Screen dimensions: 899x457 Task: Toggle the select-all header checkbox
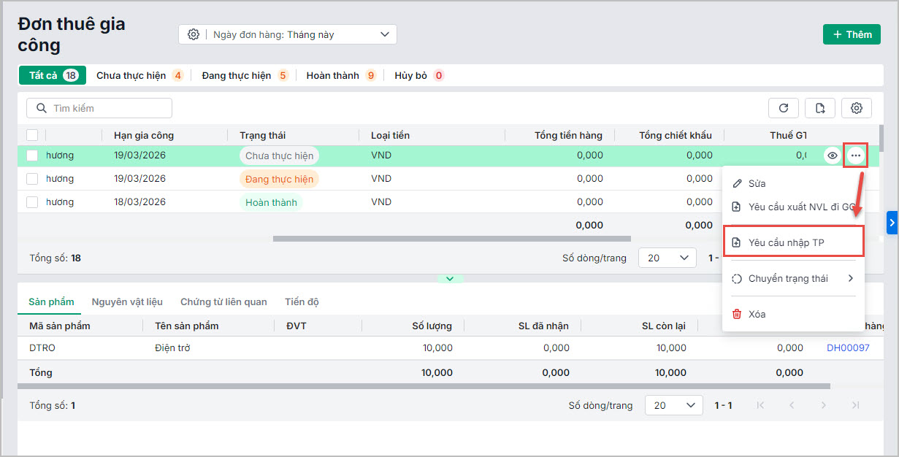(32, 135)
